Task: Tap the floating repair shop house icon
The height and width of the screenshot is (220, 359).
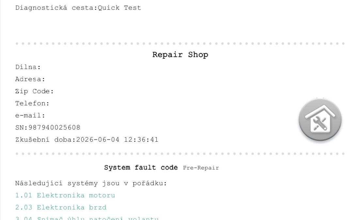Action: click(320, 120)
